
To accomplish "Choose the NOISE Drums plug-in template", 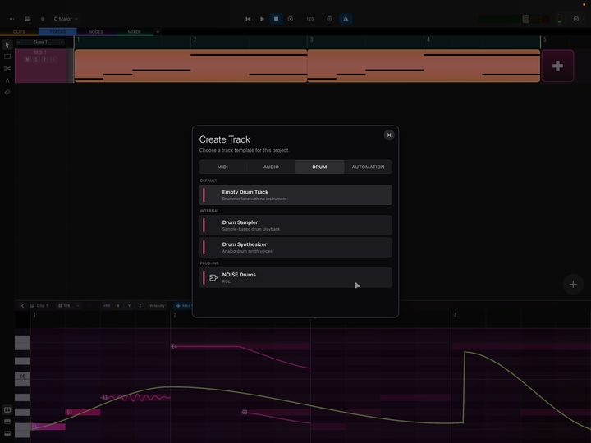I will click(295, 277).
